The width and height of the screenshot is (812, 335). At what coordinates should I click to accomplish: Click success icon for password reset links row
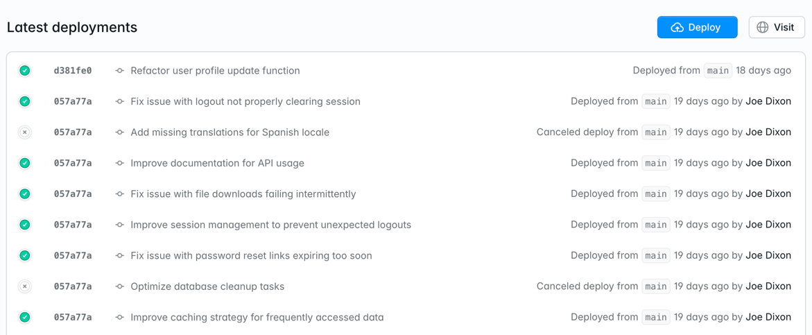point(24,256)
